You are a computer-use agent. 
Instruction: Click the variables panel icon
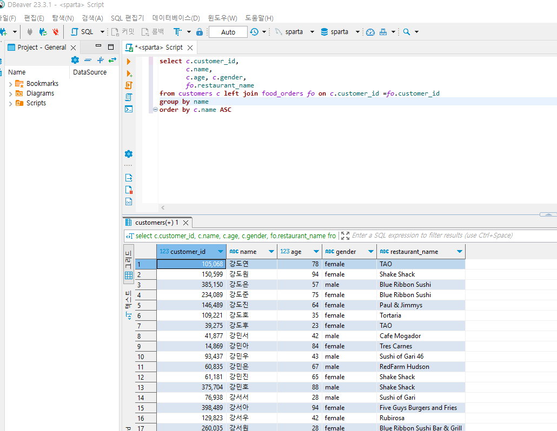129,202
